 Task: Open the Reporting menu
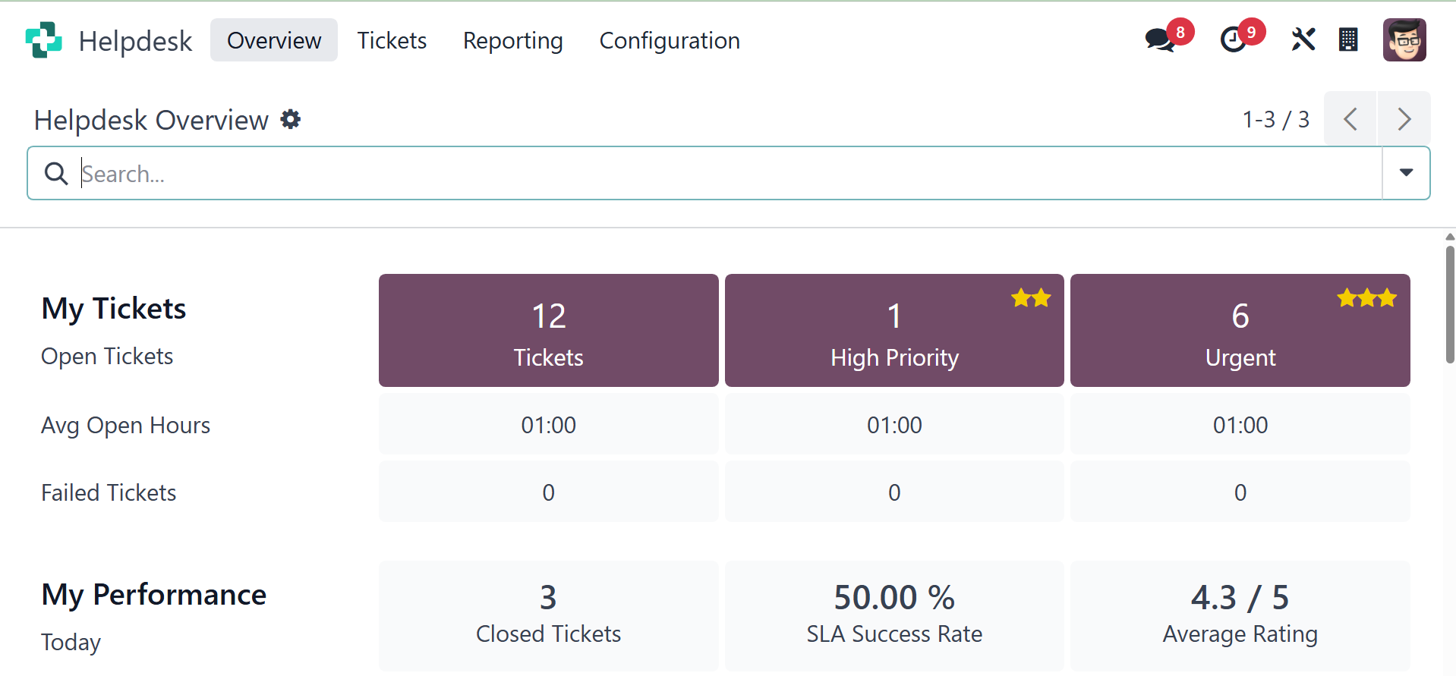(513, 40)
